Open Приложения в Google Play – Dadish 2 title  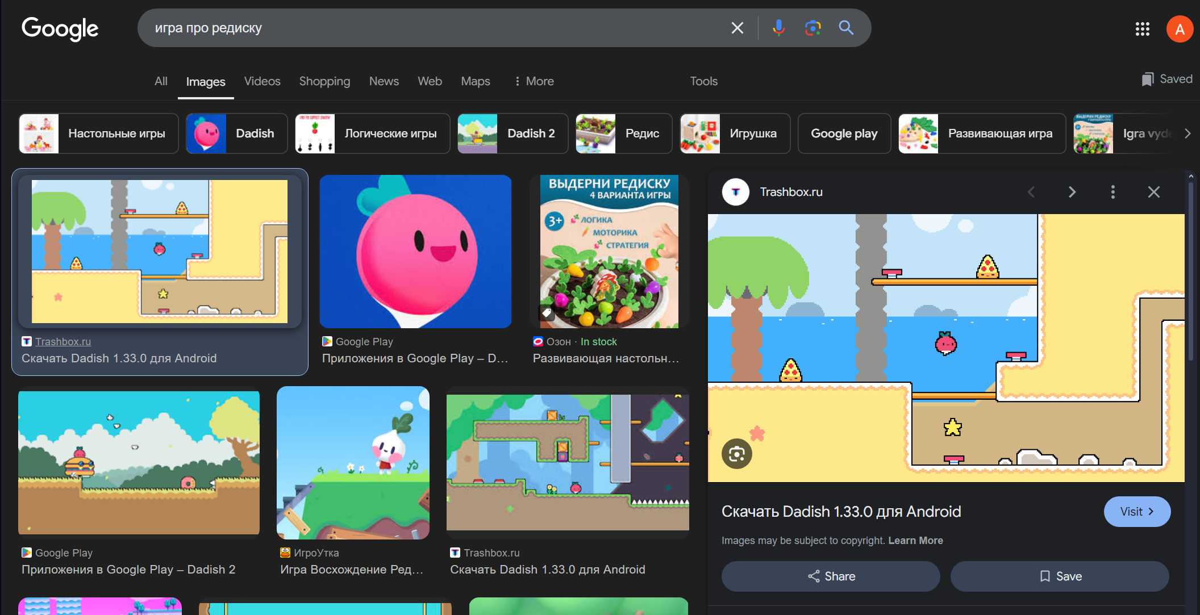pyautogui.click(x=128, y=570)
